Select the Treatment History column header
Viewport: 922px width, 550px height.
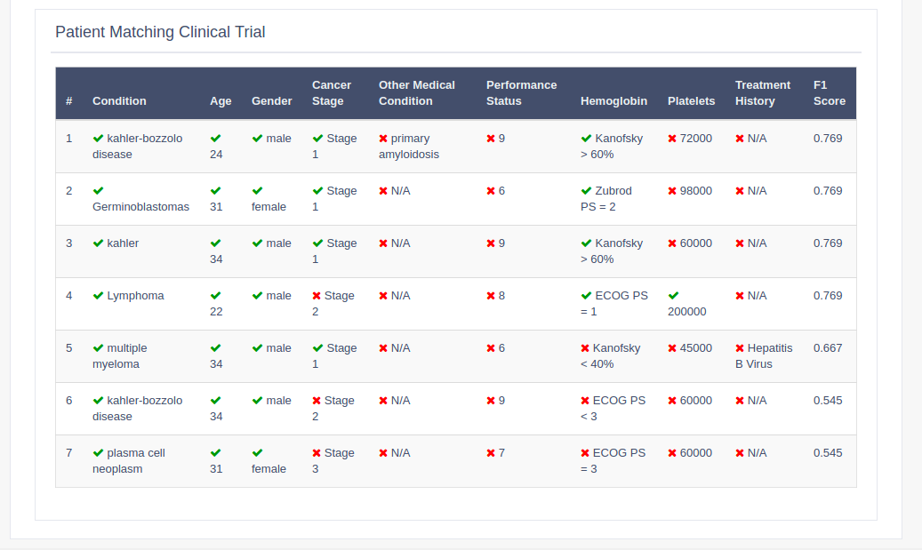tap(763, 92)
